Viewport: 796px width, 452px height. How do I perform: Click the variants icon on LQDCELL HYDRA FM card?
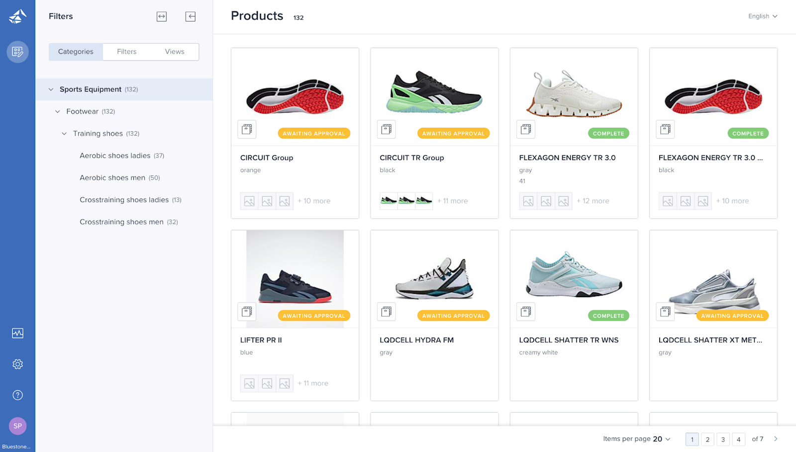[386, 311]
